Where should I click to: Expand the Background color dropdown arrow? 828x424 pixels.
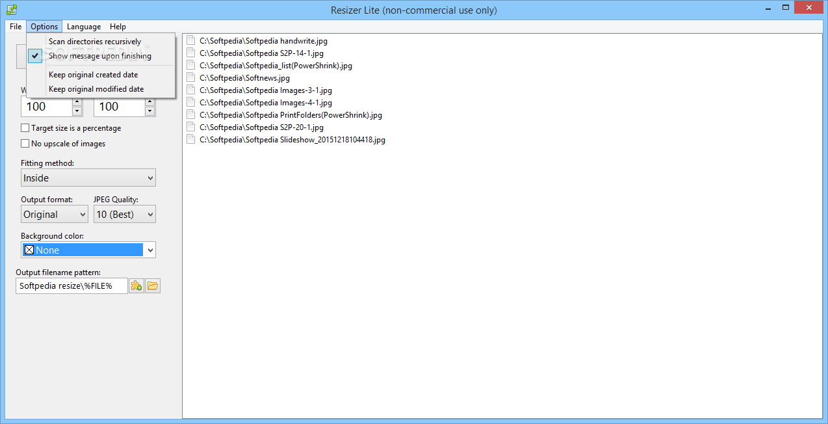point(150,250)
